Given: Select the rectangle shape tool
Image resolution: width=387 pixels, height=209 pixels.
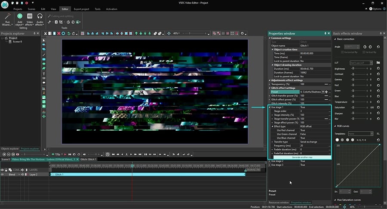Looking at the screenshot, I should point(44,59).
